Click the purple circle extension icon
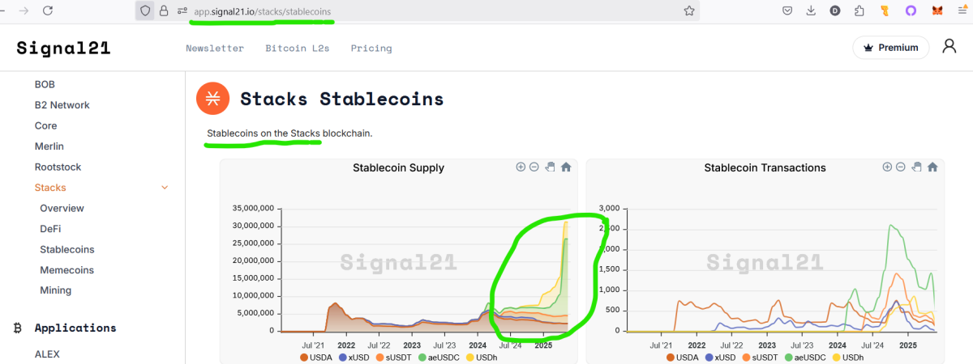The height and width of the screenshot is (364, 973). coord(910,11)
